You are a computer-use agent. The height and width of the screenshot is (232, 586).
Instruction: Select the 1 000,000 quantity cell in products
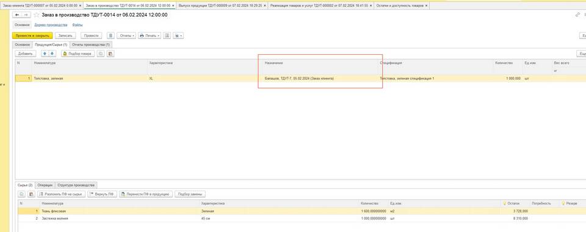(x=507, y=79)
